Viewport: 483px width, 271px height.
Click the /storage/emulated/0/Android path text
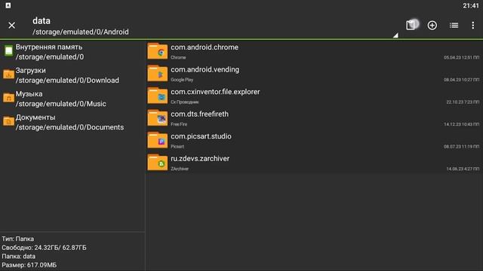coord(81,32)
